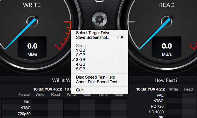Image resolution: width=197 pixels, height=118 pixels.
Task: Click the gear settings icon
Action: (x=99, y=19)
